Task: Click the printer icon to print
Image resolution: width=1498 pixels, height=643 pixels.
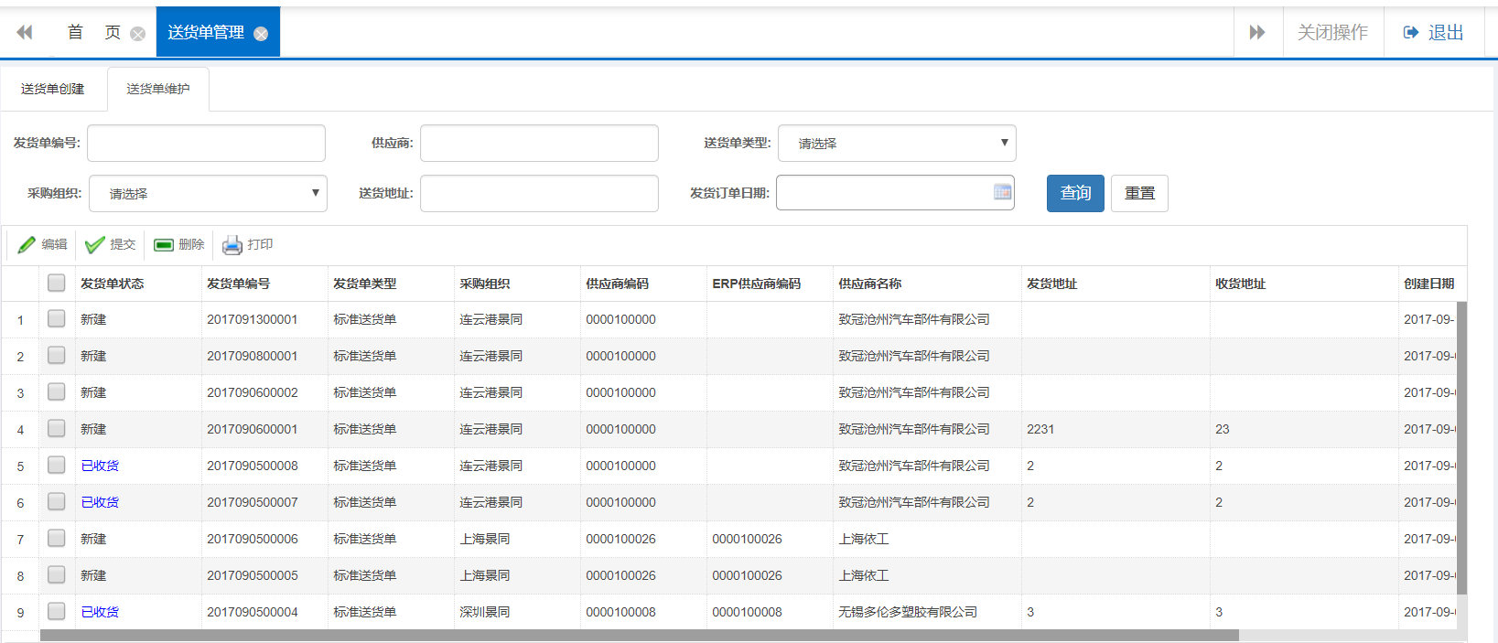Action: pos(232,245)
